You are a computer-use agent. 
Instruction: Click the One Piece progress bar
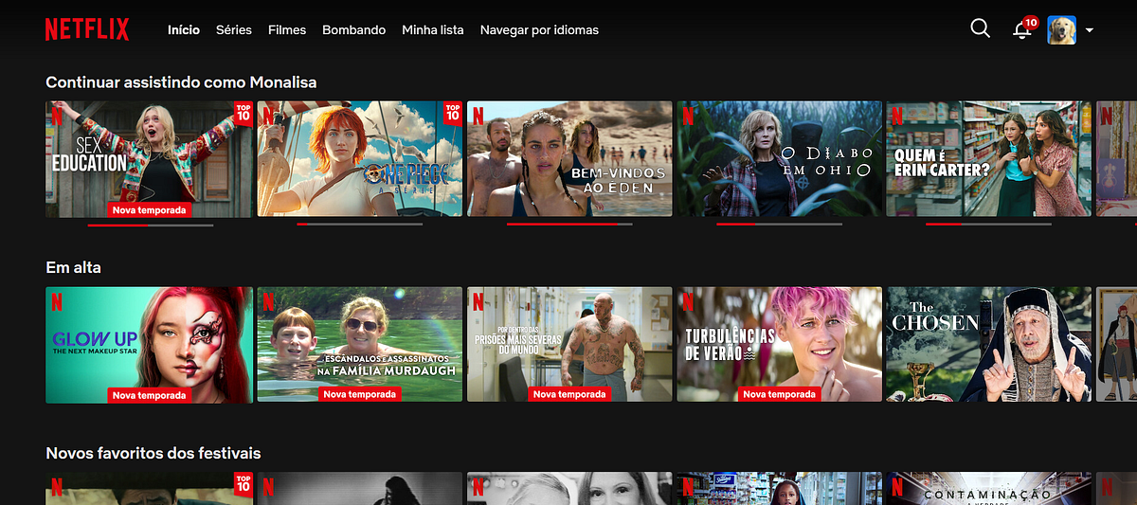click(x=360, y=225)
